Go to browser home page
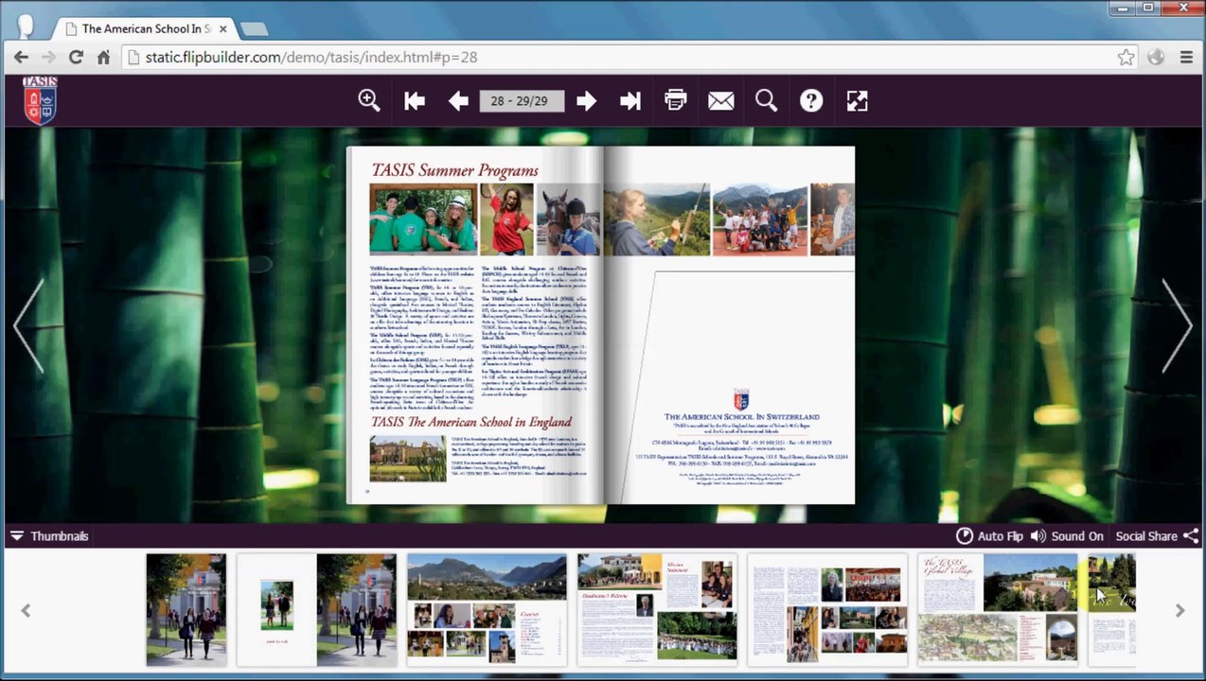 [103, 57]
